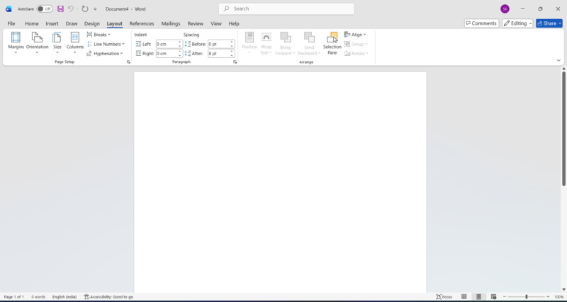Screen dimensions: 567x302
Task: Increase spacing Before with the up arrow
Action: point(232,42)
